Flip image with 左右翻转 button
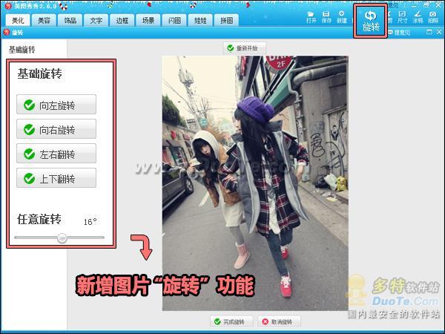Screen dimensions: 445x334 (x=56, y=154)
